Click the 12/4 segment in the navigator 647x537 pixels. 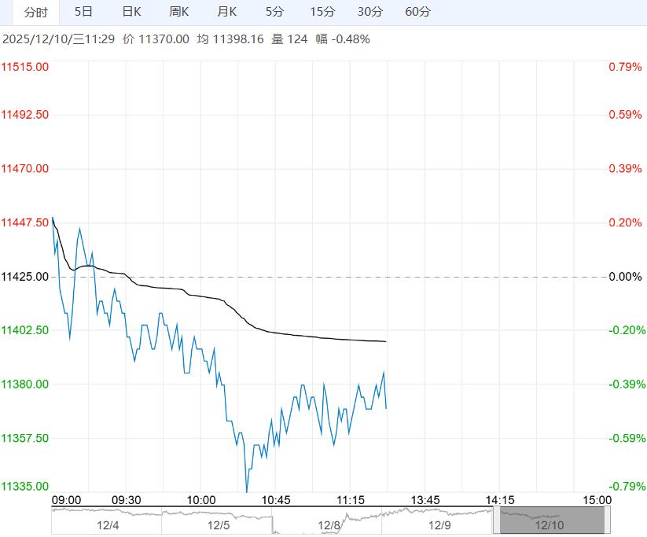click(x=107, y=522)
